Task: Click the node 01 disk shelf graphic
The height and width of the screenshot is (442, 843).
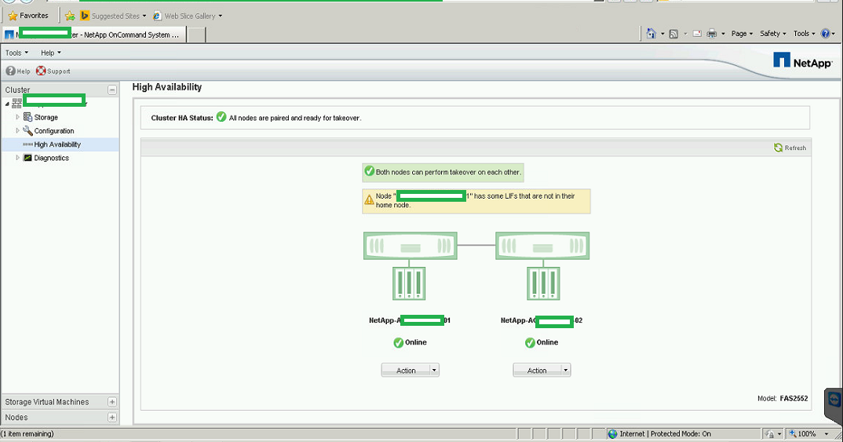Action: coord(409,283)
